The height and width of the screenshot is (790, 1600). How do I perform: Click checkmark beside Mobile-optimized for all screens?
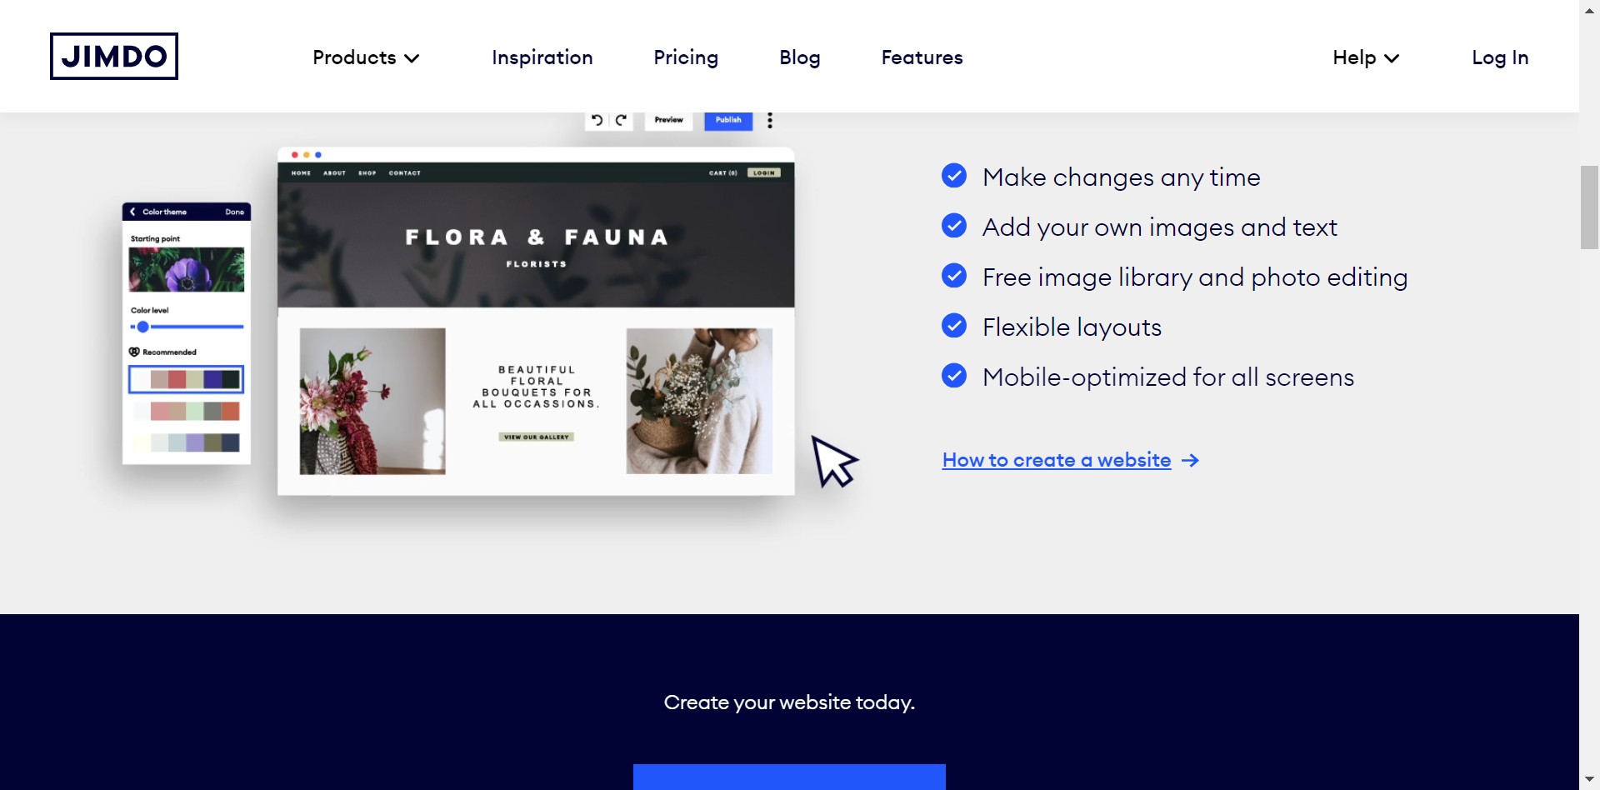pyautogui.click(x=954, y=376)
